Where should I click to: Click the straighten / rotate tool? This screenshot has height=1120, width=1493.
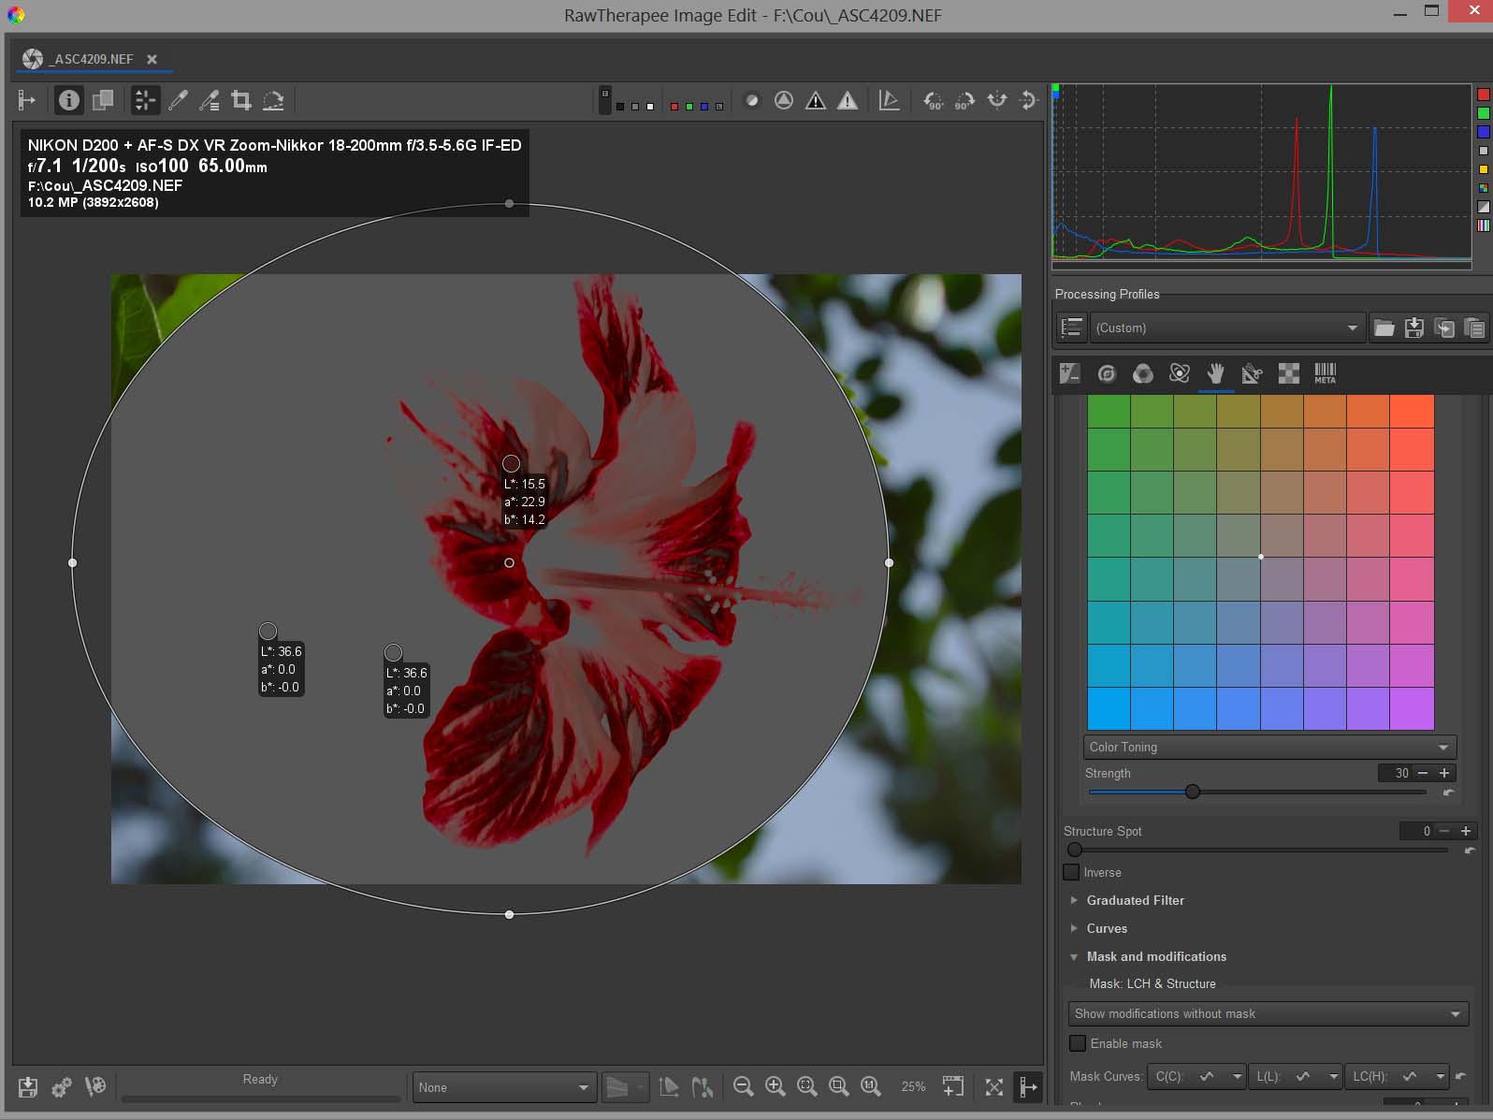[273, 100]
